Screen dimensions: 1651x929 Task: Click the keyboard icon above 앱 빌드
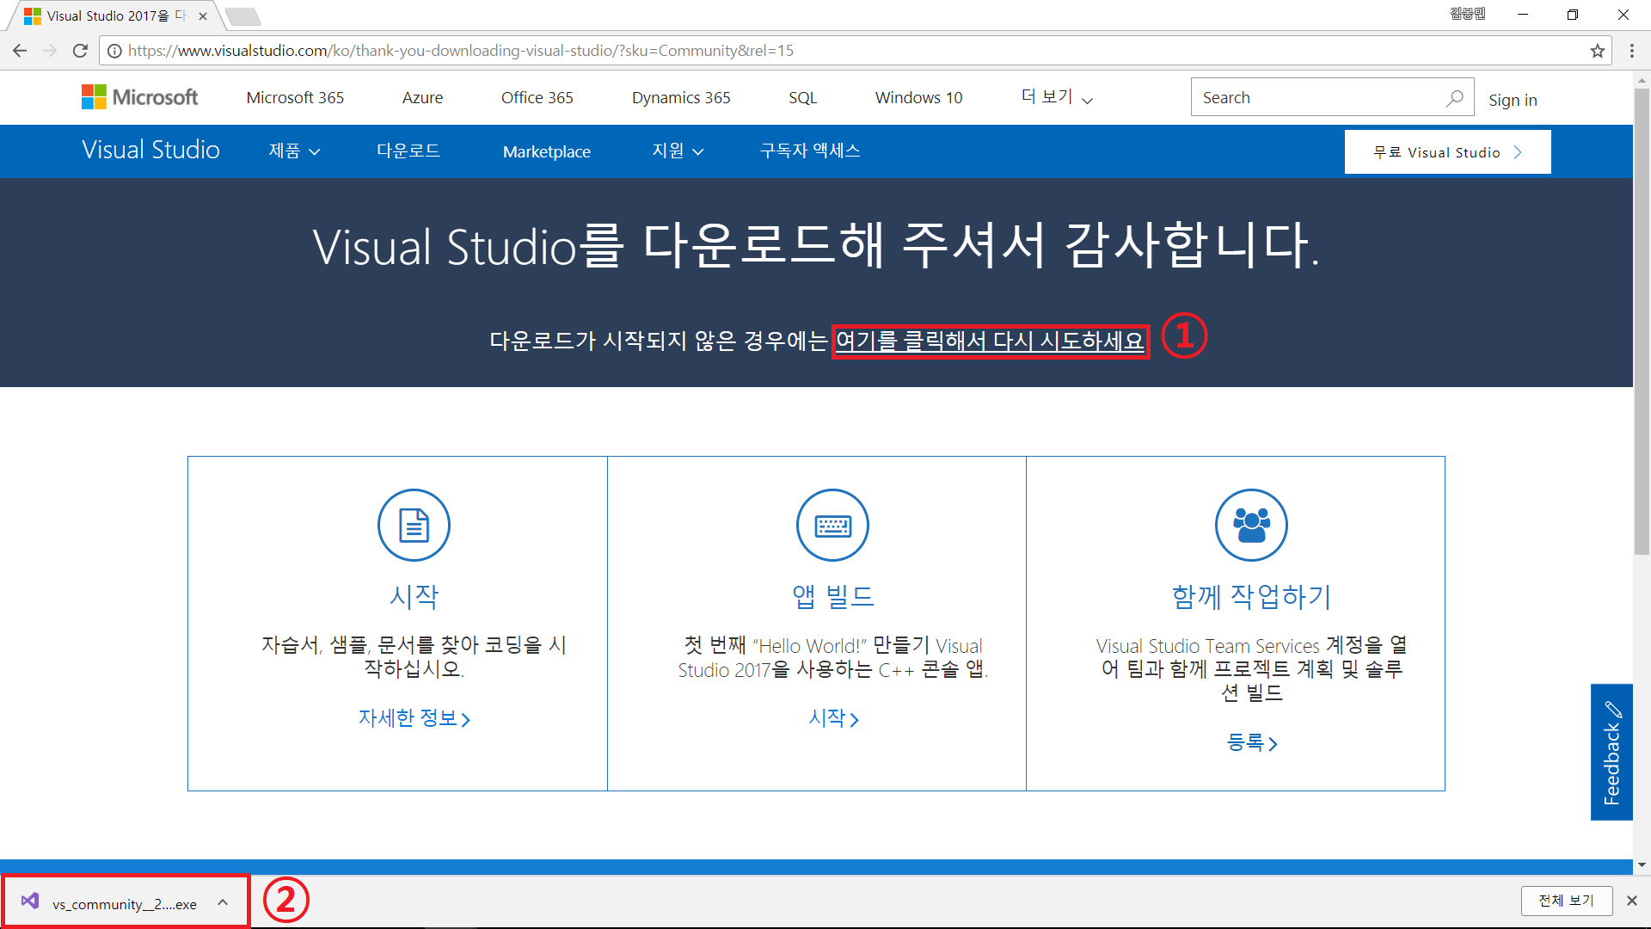pos(832,525)
